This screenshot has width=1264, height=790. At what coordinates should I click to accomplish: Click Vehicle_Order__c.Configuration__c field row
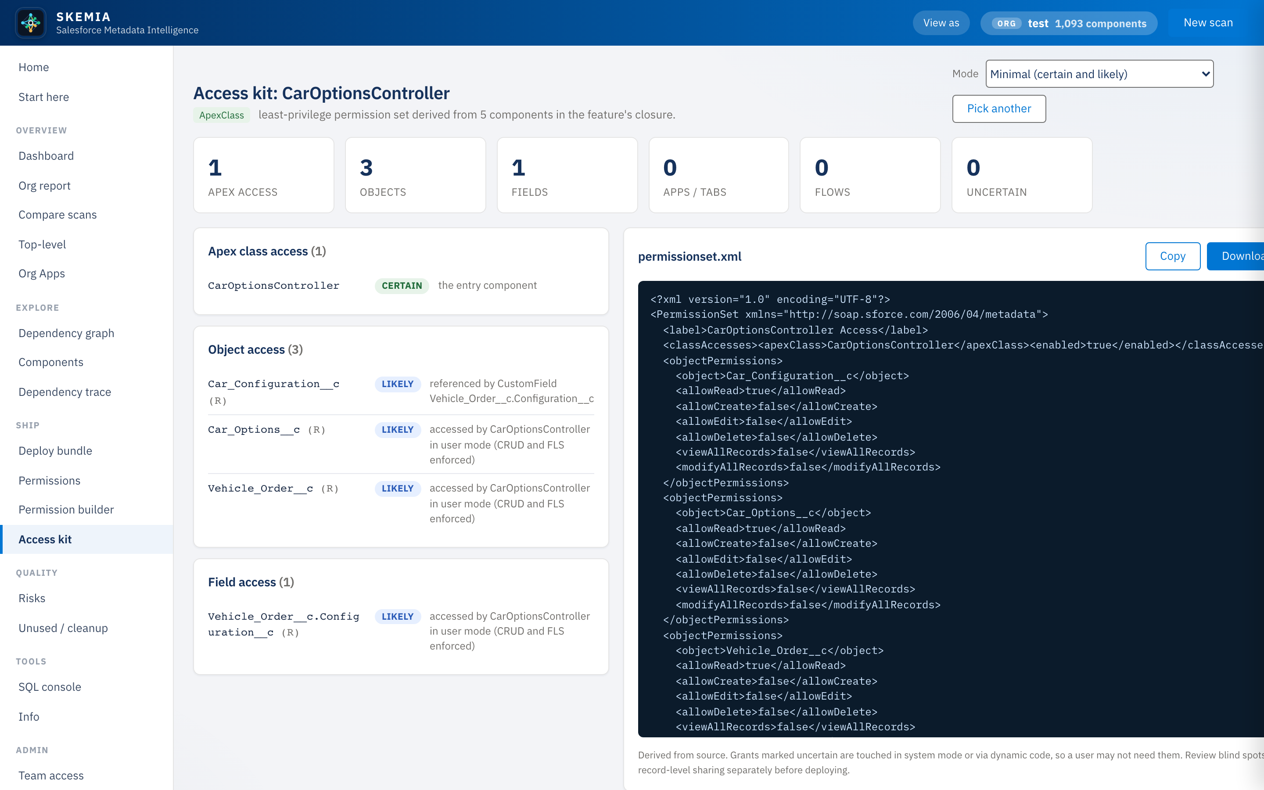tap(401, 631)
